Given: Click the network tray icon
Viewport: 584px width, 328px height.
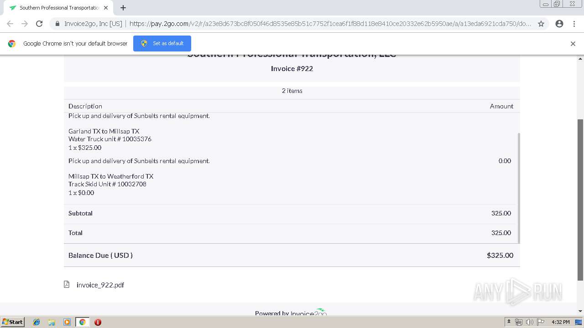Looking at the screenshot, I should point(519,322).
